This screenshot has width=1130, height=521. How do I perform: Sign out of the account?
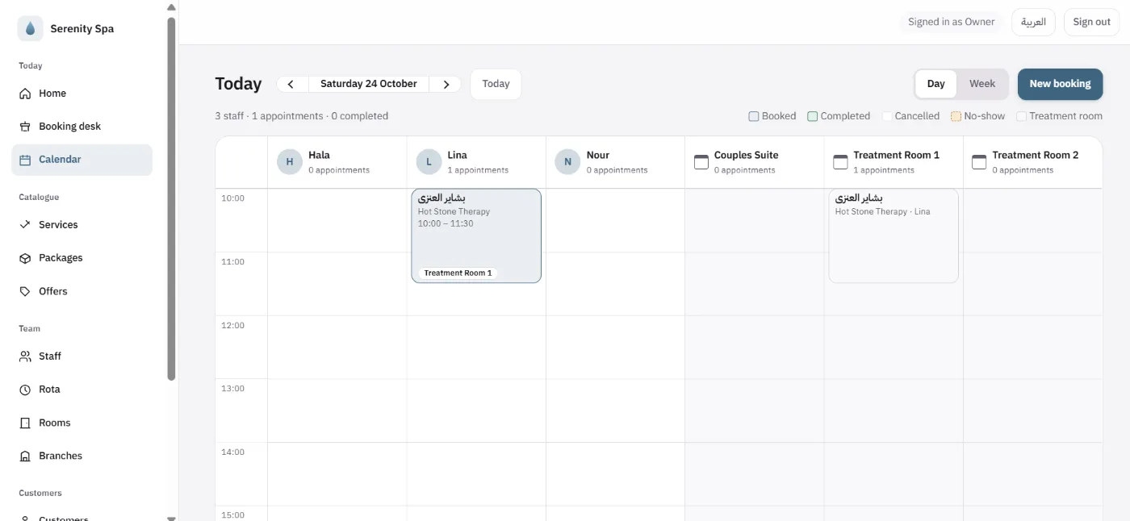pyautogui.click(x=1092, y=22)
